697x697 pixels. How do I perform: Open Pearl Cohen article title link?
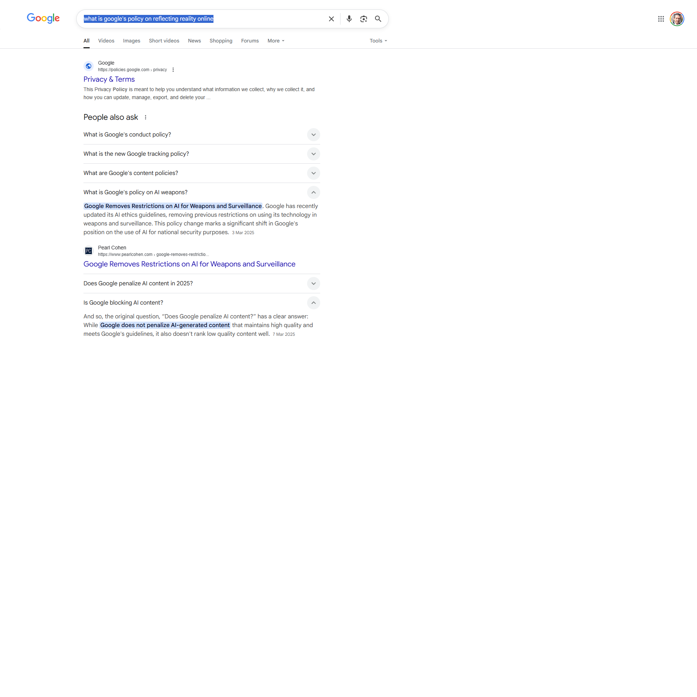click(x=189, y=264)
